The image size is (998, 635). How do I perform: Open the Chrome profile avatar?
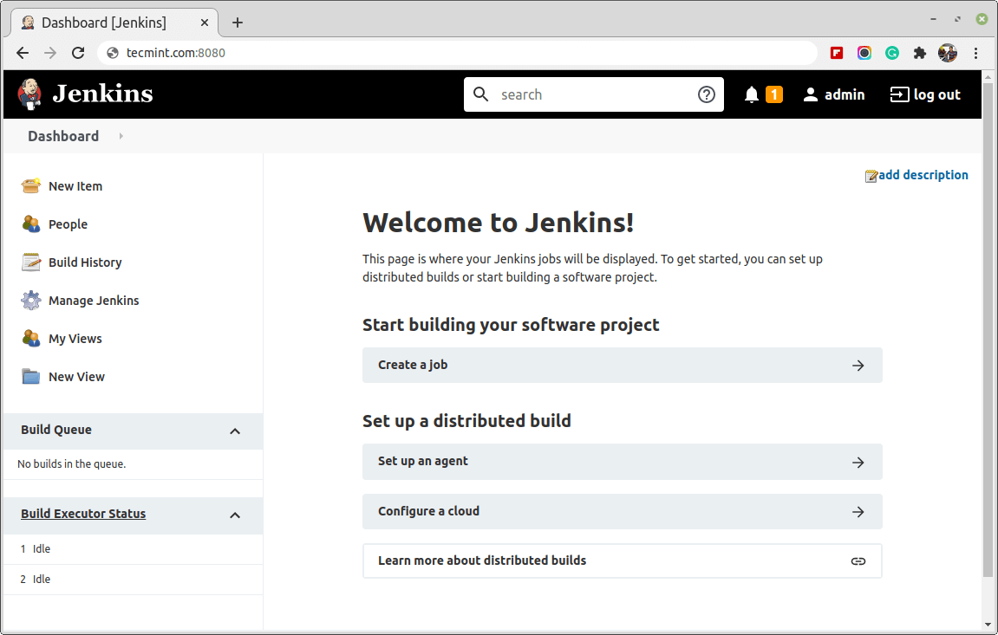[x=948, y=53]
